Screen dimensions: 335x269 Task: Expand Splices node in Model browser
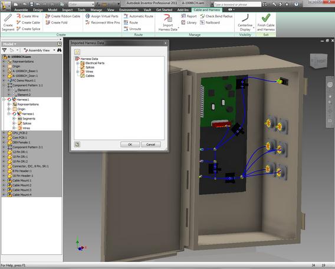coord(14,124)
